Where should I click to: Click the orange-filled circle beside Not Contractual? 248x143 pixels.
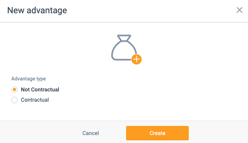[14, 90]
